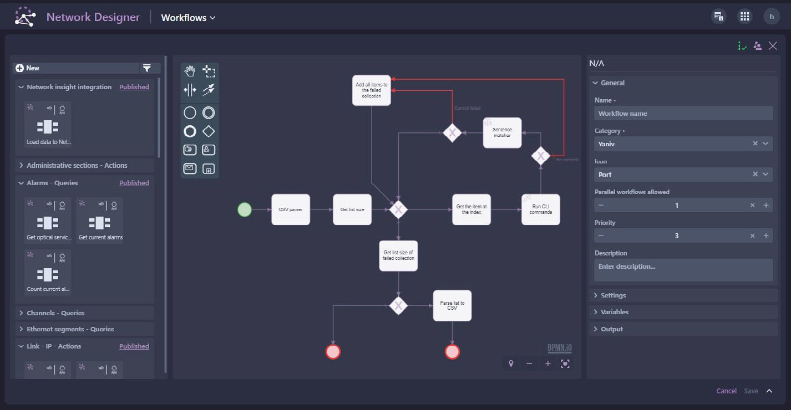Screen dimensions: 791x410
Task: Open the Icon dropdown showing Port
Action: click(x=766, y=174)
